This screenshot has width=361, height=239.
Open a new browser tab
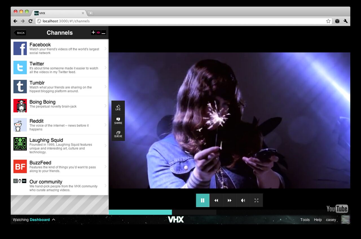tap(90, 13)
